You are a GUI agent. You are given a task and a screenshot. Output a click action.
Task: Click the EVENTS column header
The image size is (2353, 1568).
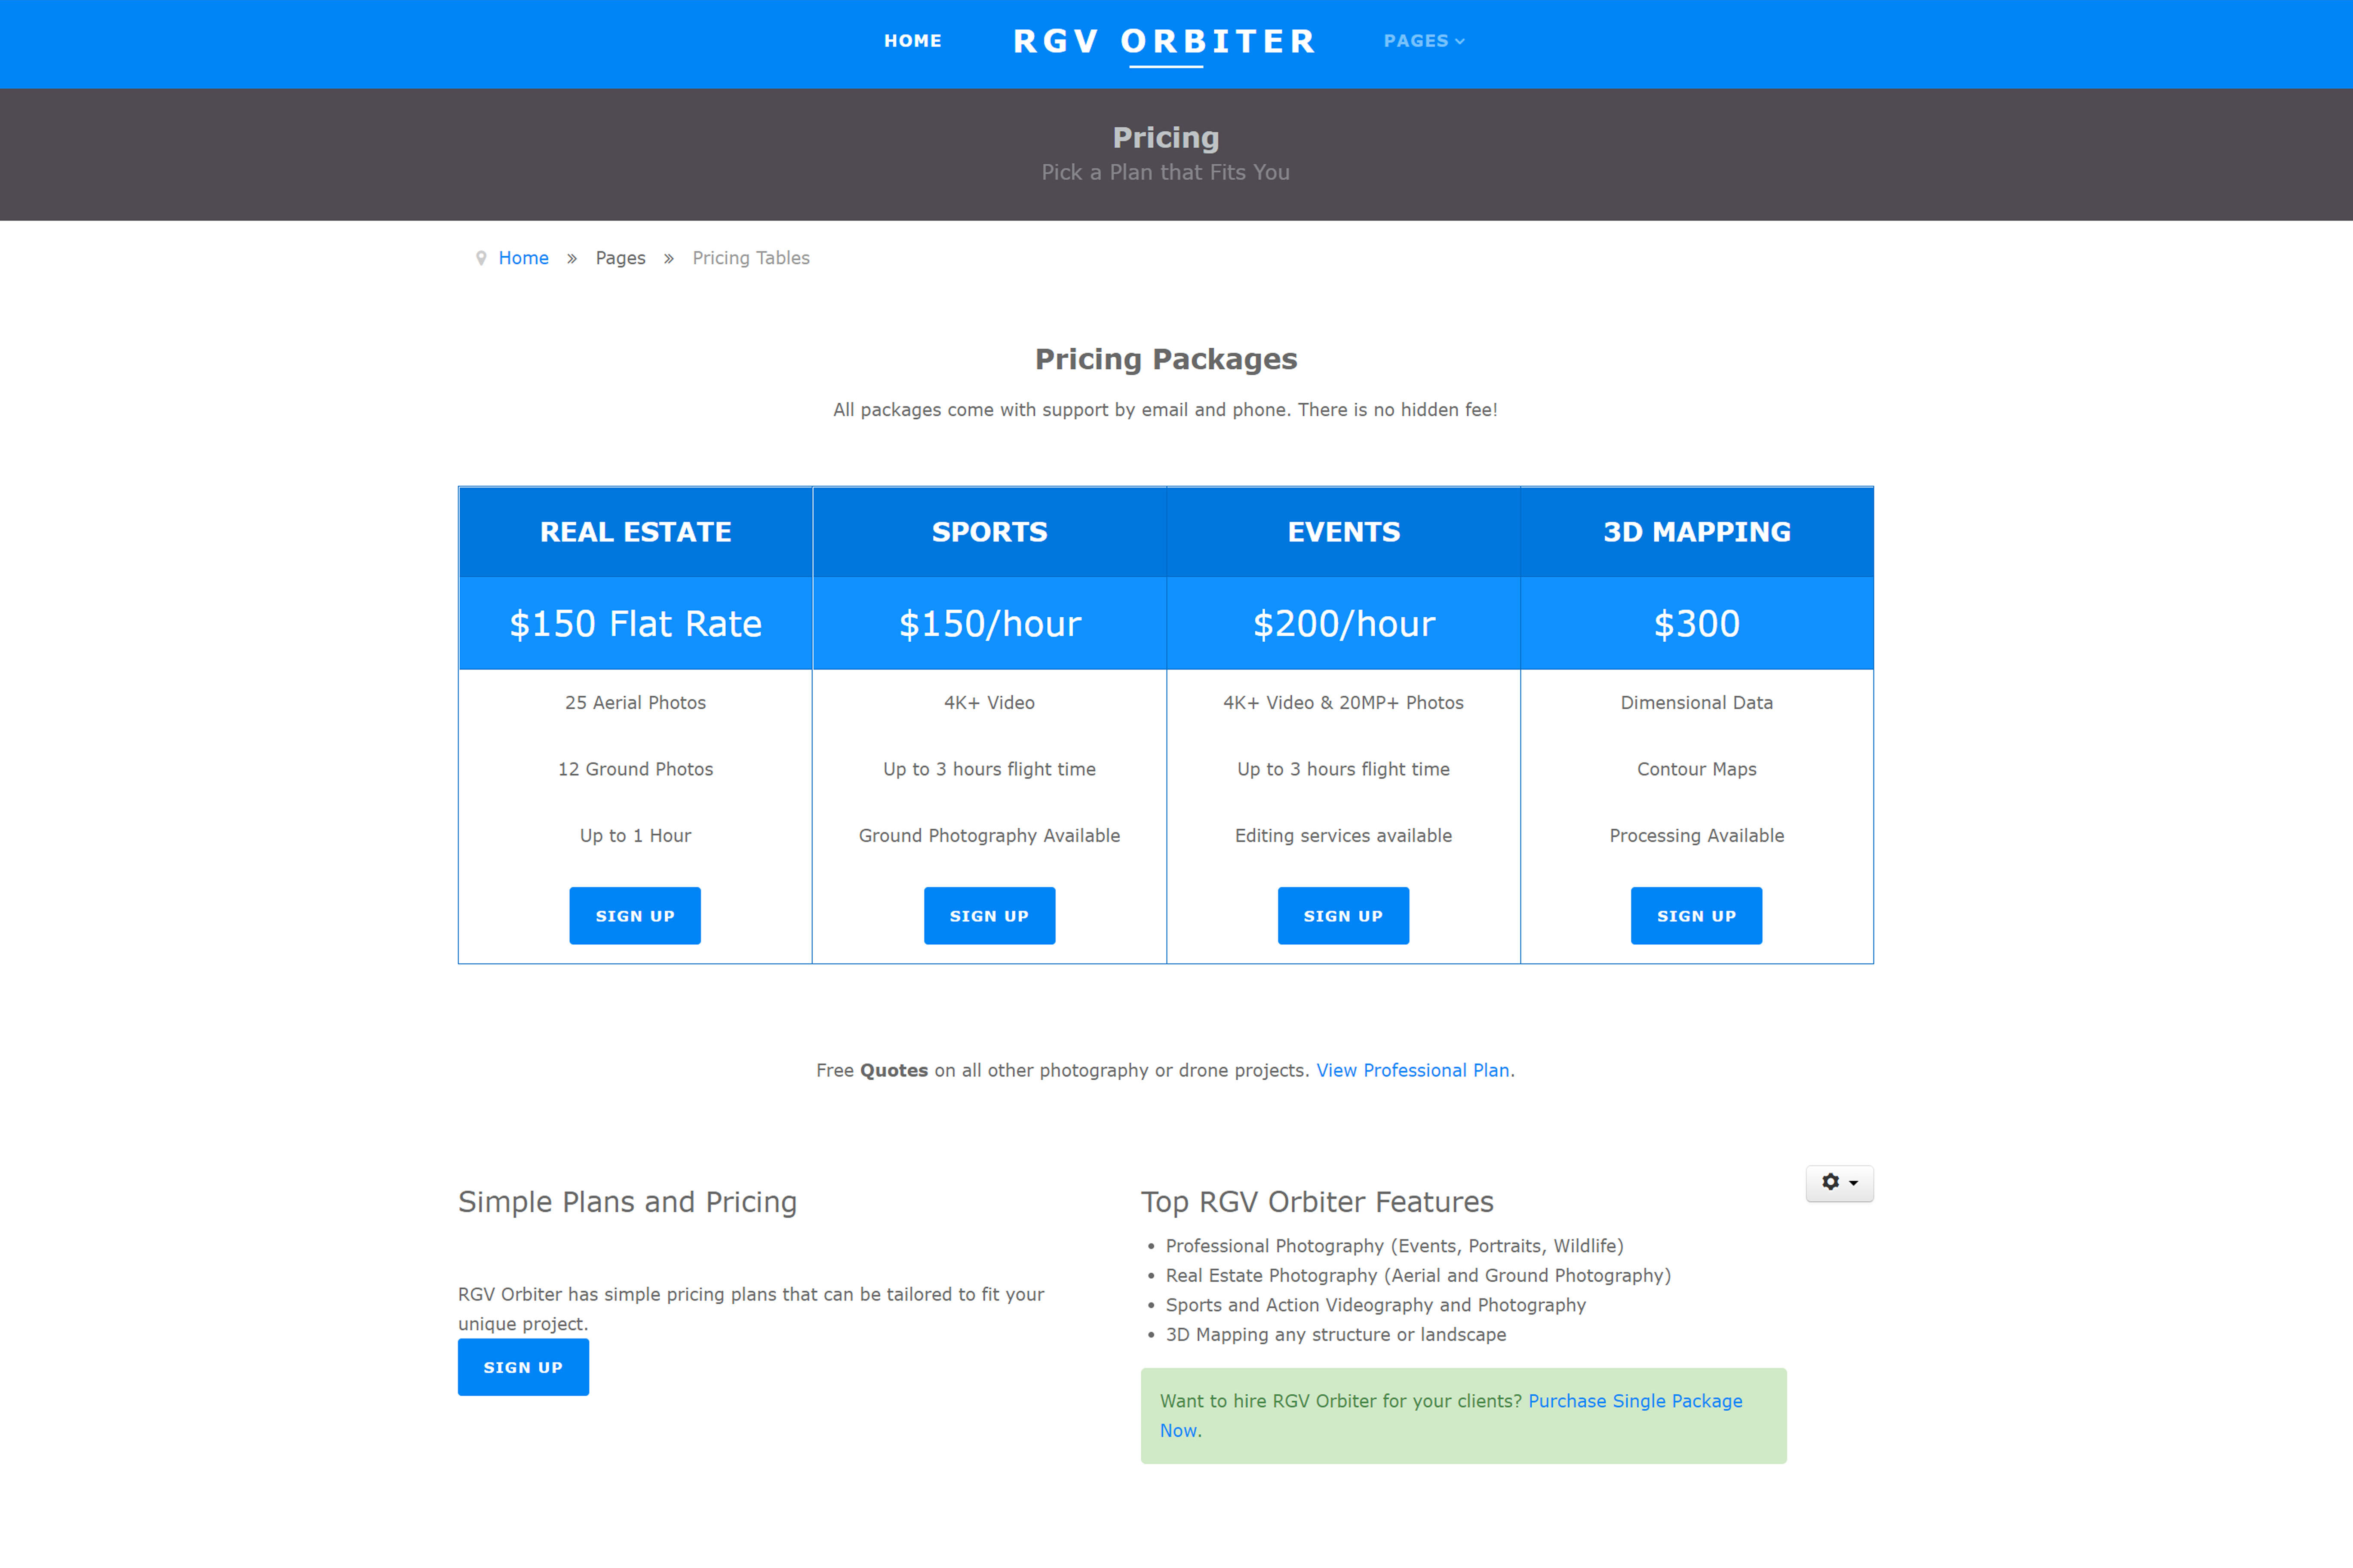(1344, 532)
